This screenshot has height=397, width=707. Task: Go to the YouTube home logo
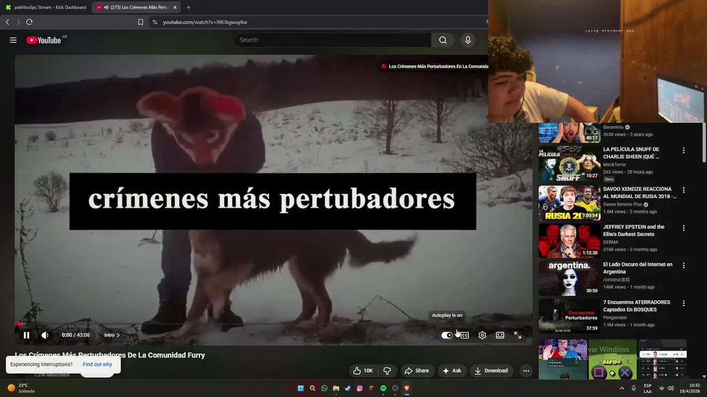pos(44,40)
